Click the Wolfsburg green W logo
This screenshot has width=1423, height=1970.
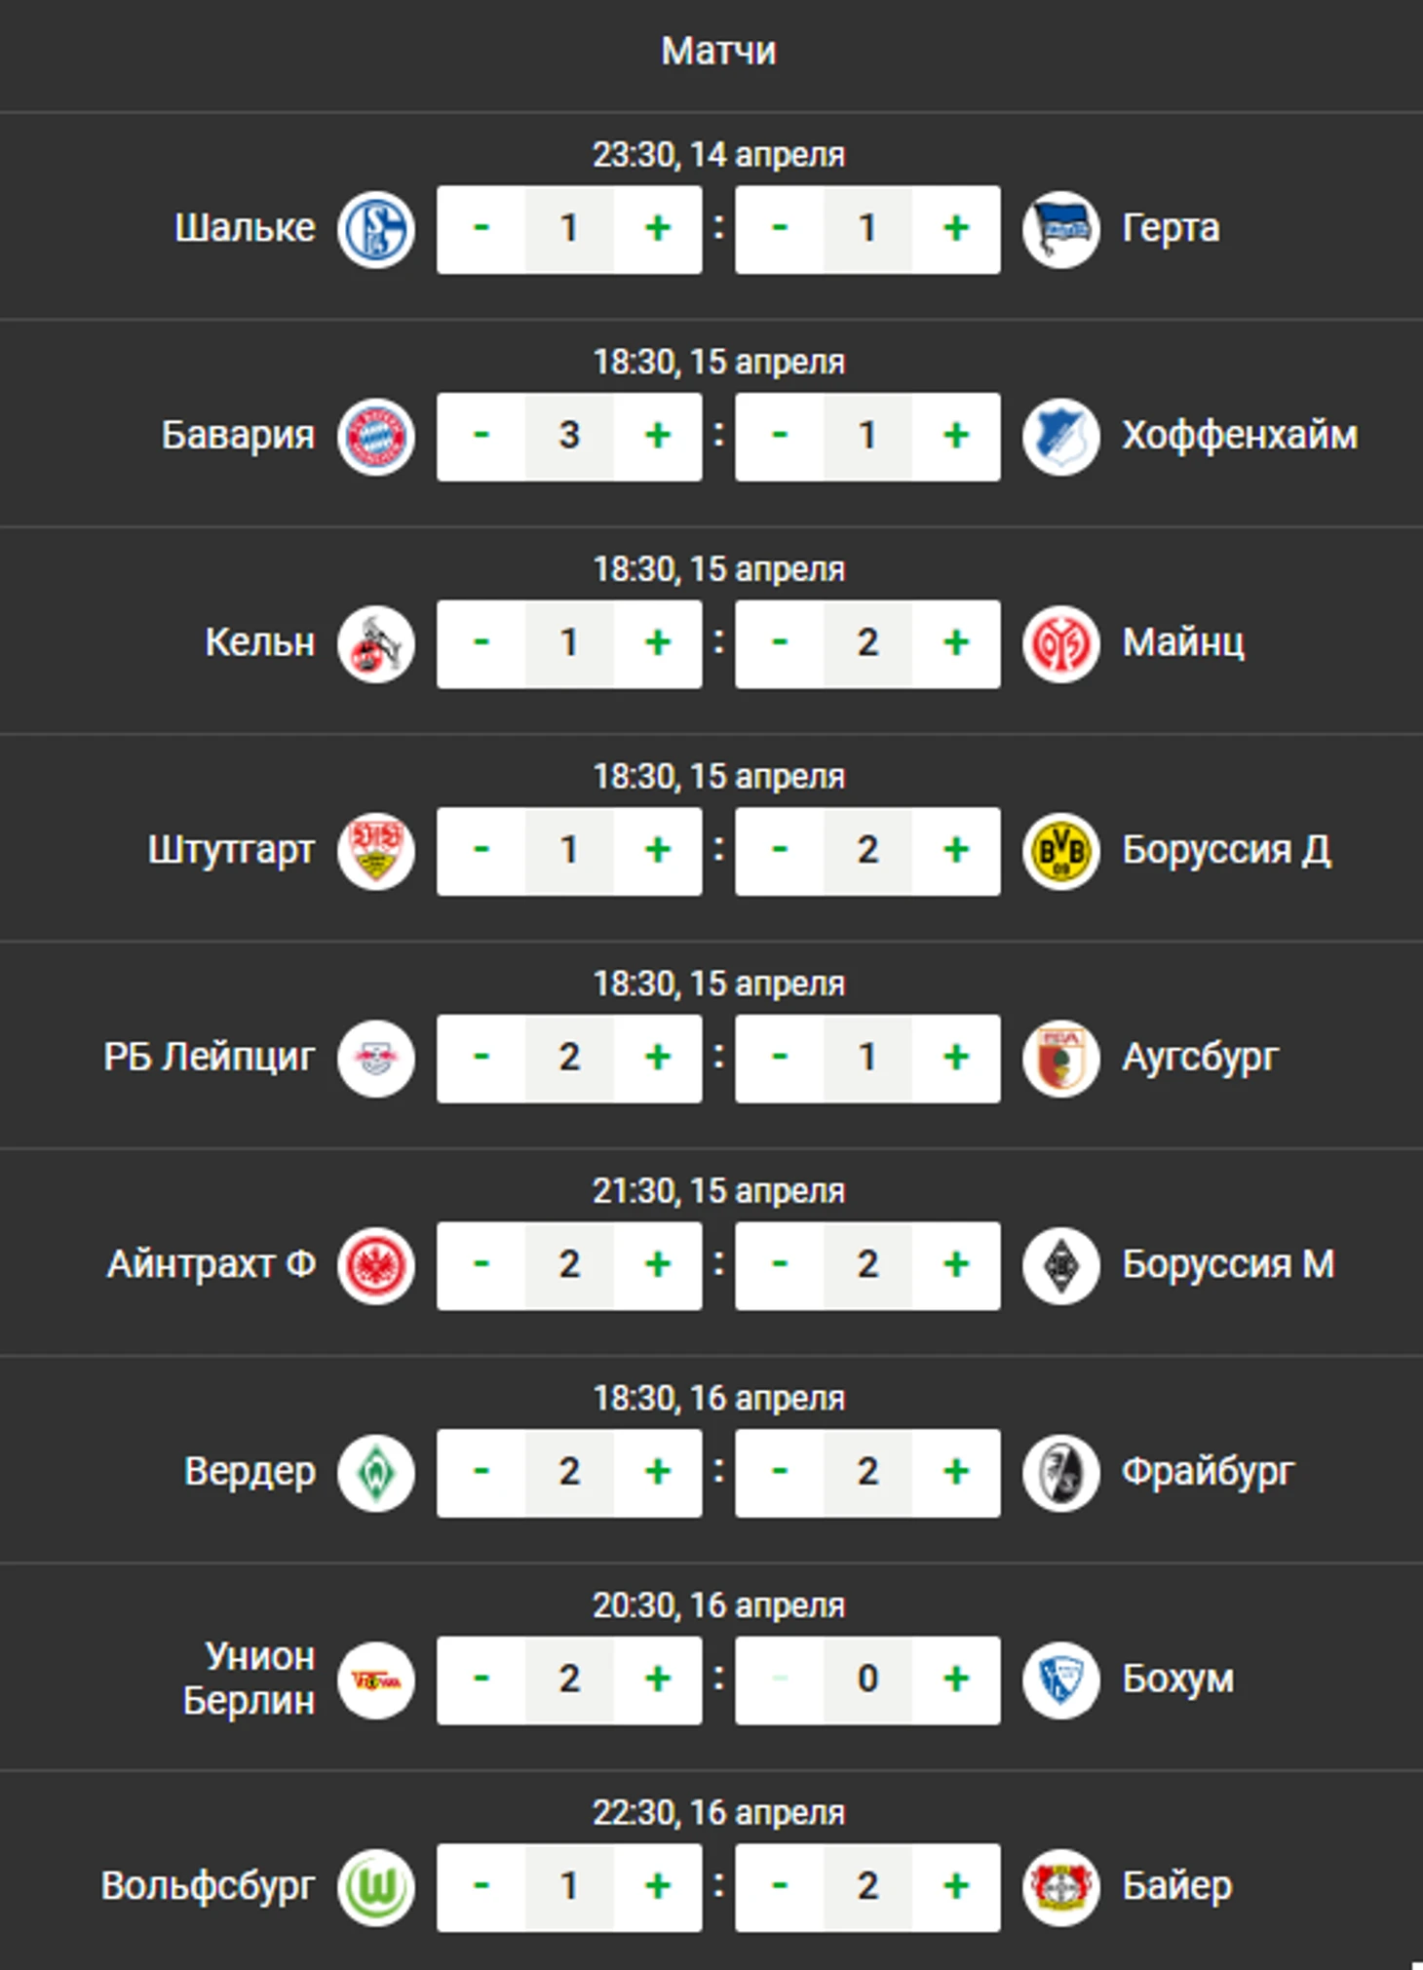coord(376,1887)
